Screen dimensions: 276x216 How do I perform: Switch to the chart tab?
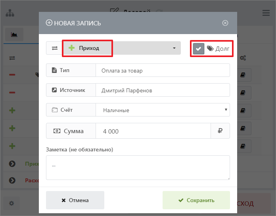pyautogui.click(x=14, y=35)
